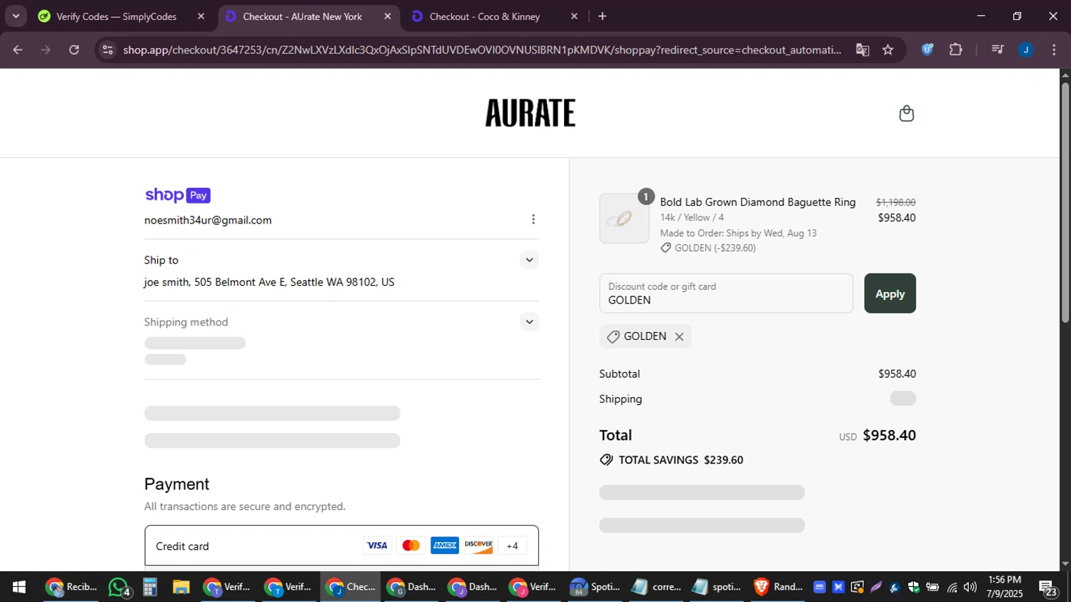Viewport: 1071px width, 602px height.
Task: Click the Baguette Ring product thumbnail
Action: pyautogui.click(x=624, y=219)
